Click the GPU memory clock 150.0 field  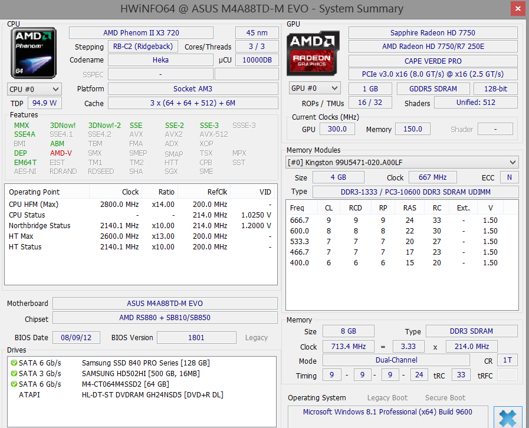[x=413, y=129]
